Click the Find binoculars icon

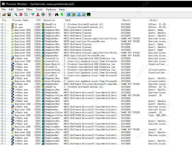click(x=56, y=14)
